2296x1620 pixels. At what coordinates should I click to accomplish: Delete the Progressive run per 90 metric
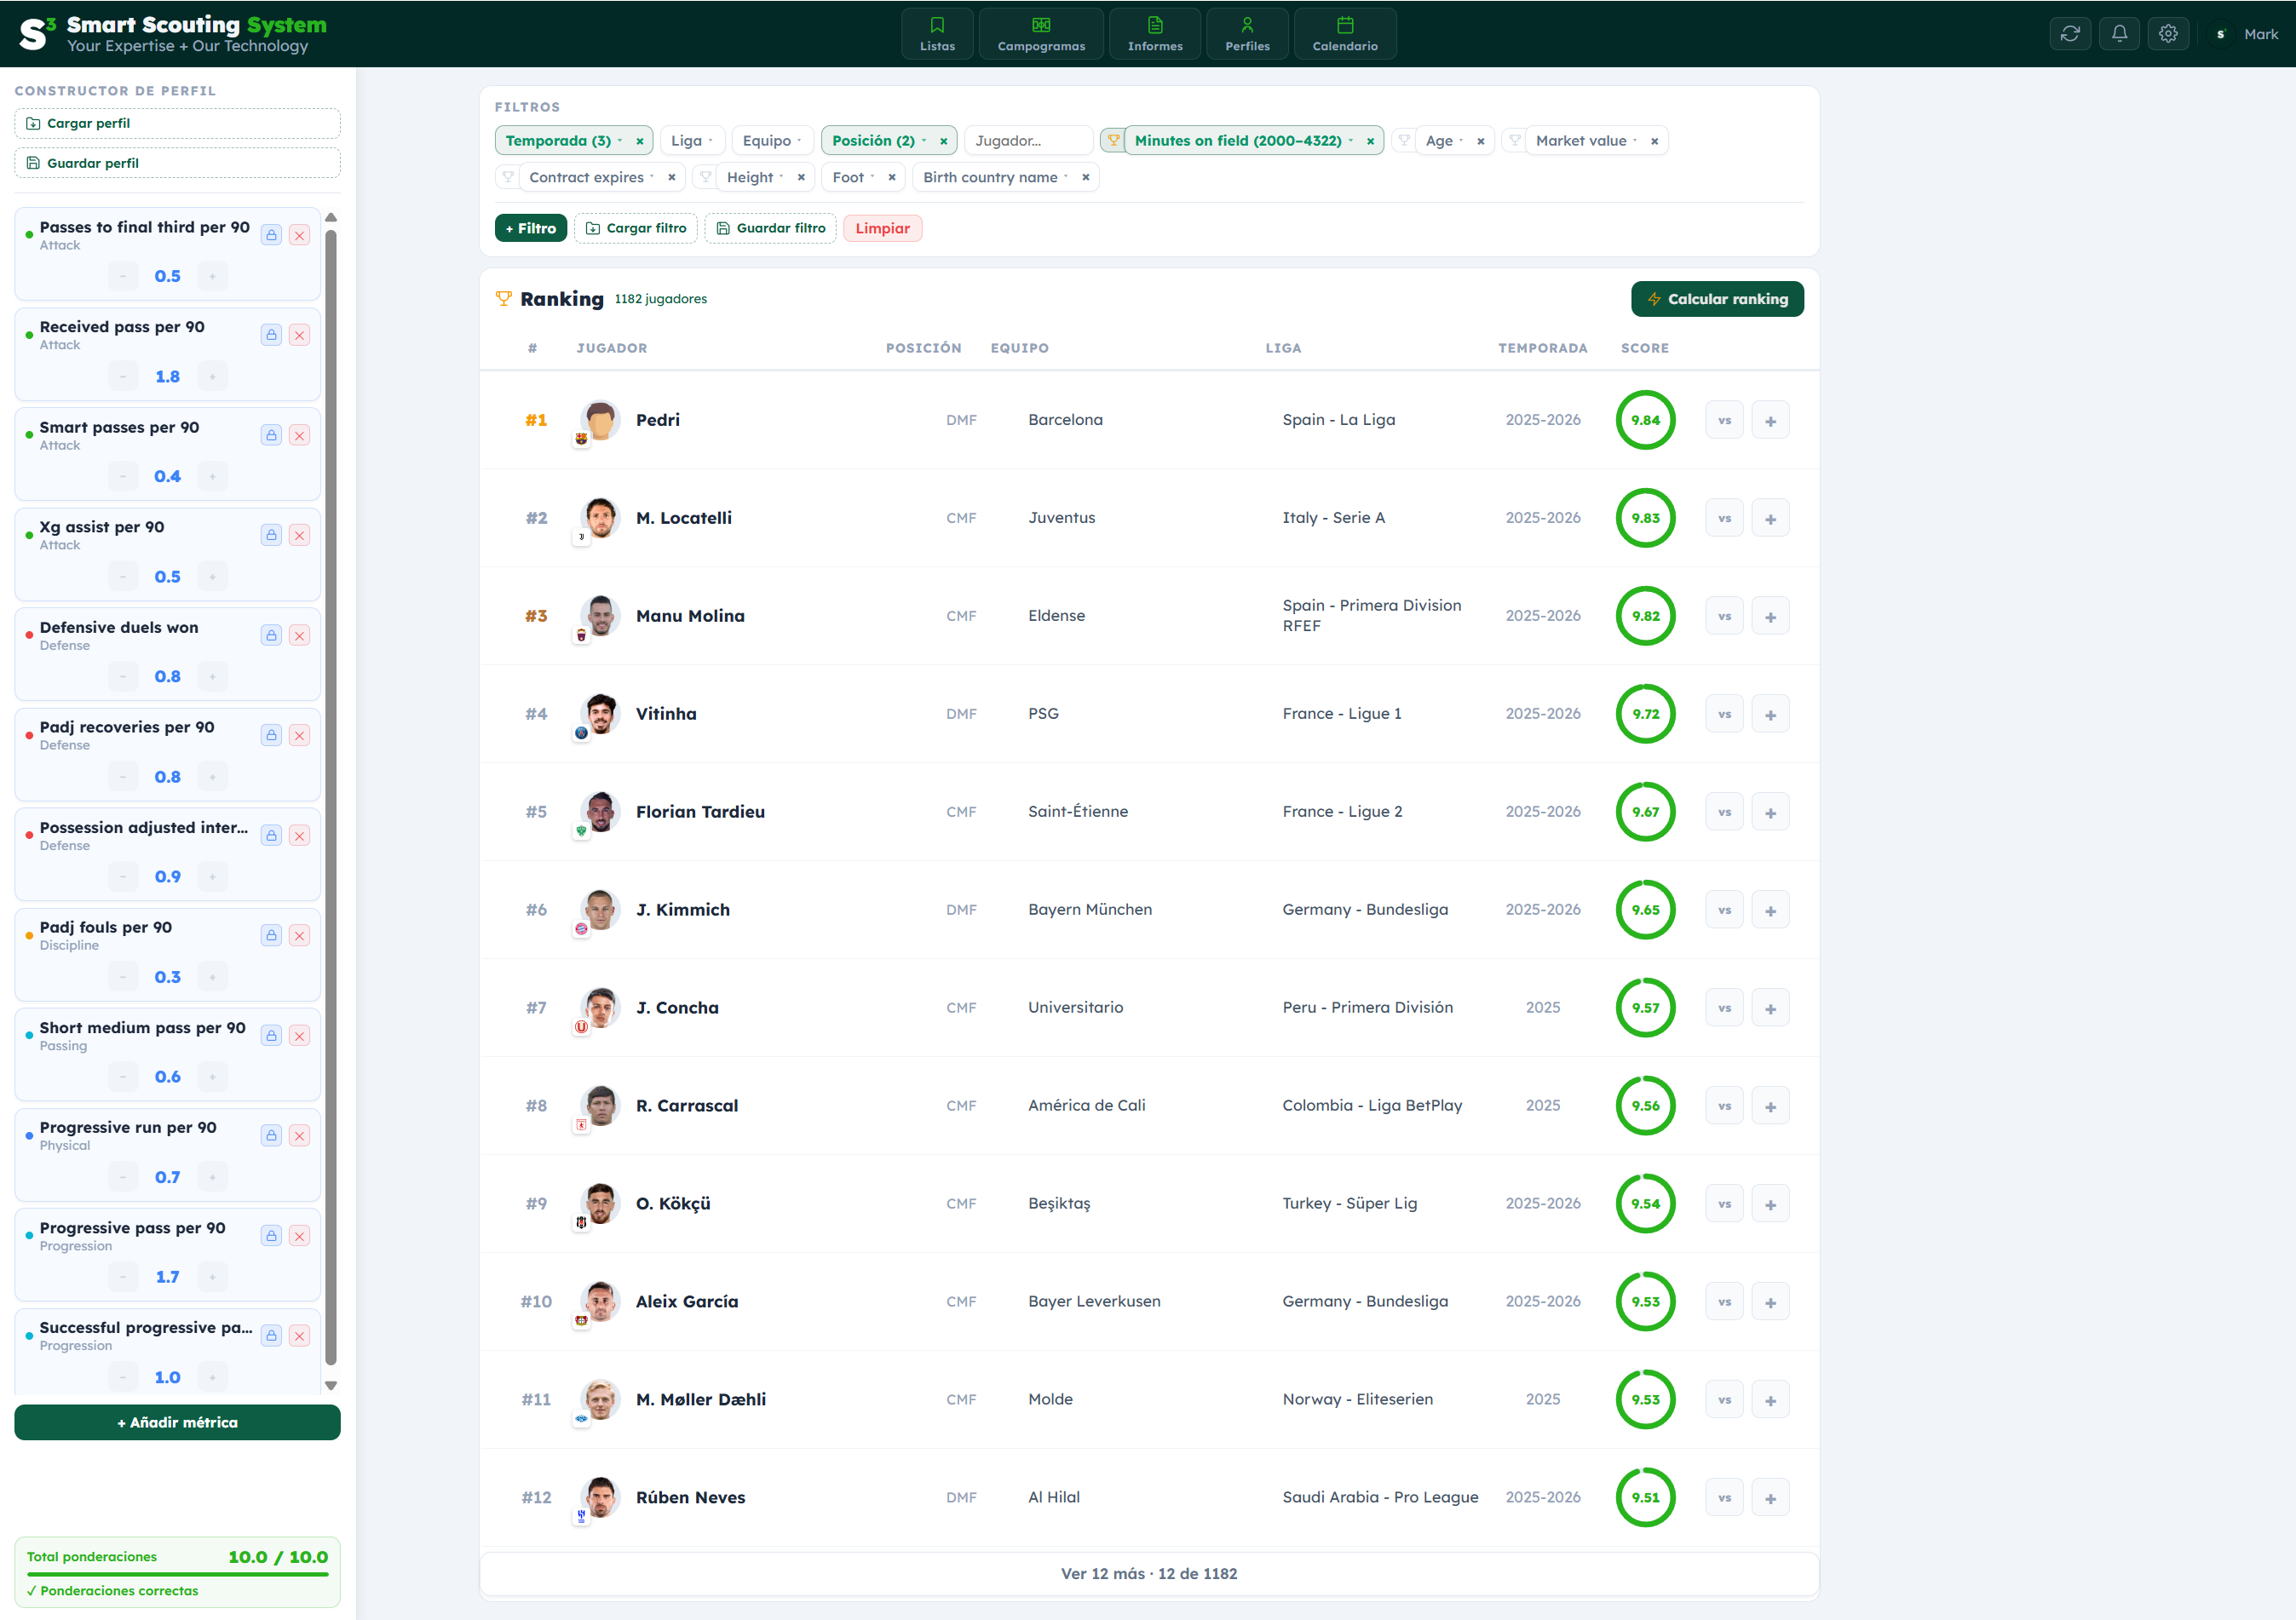click(299, 1135)
